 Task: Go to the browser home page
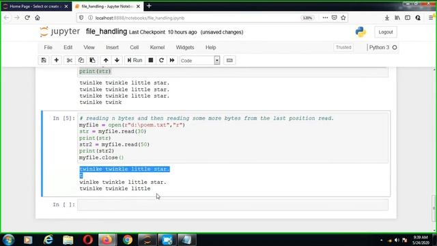(38, 18)
